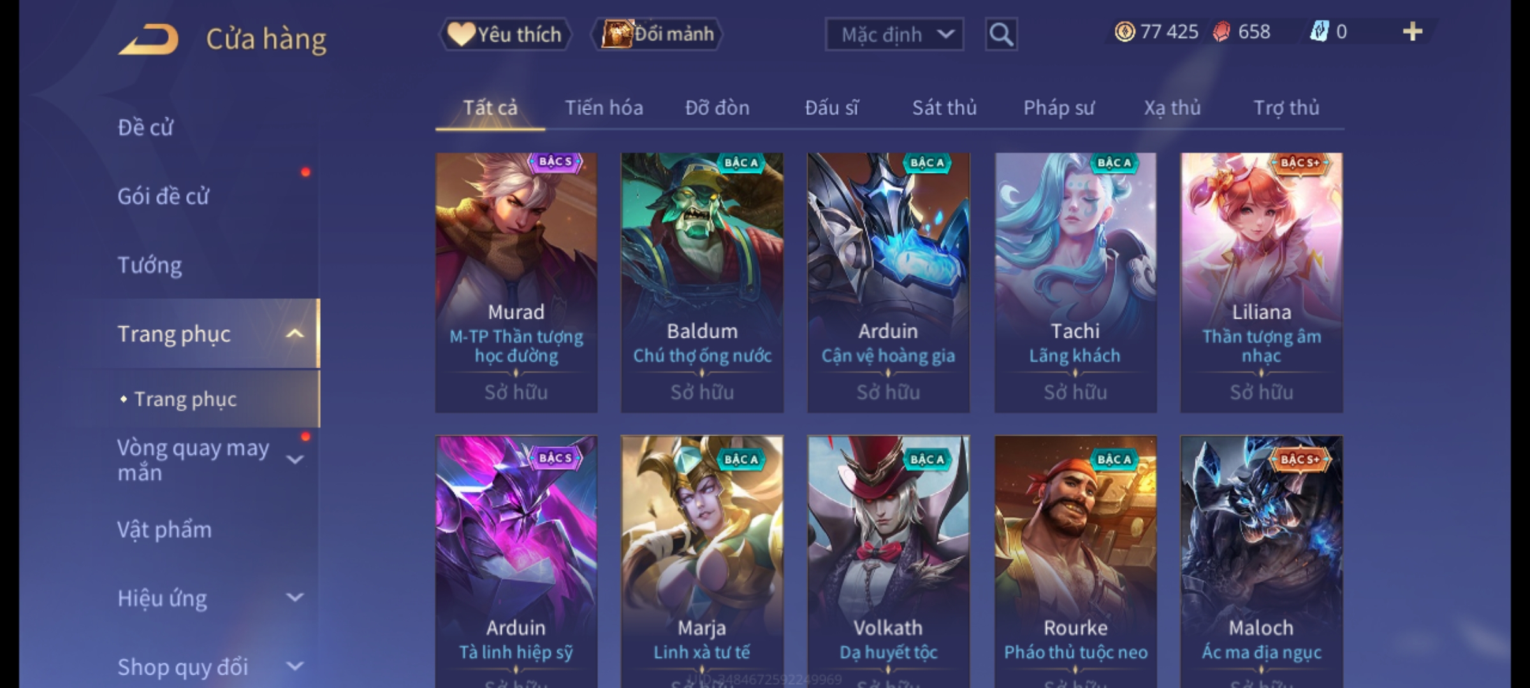
Task: Switch to the Pháp sư tab
Action: 1059,108
